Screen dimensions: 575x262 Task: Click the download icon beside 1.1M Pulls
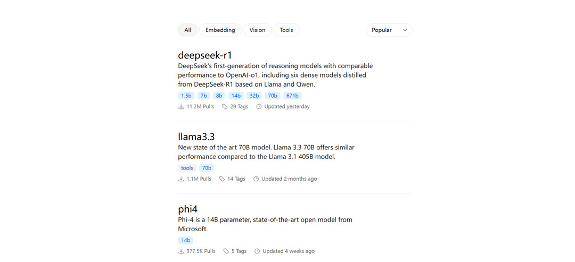181,179
